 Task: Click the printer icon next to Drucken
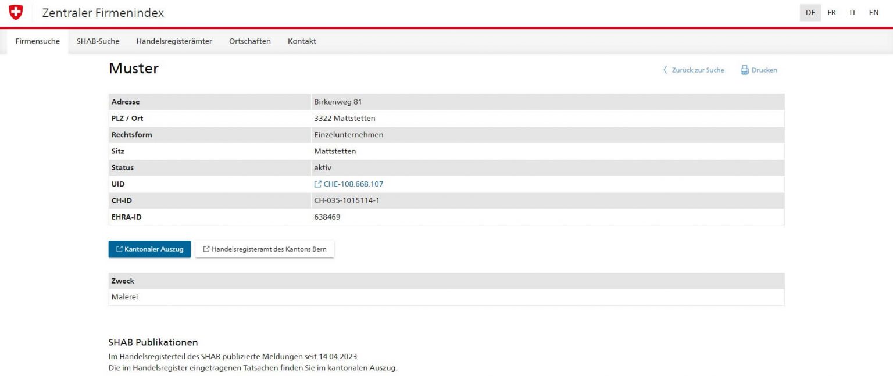pos(744,70)
